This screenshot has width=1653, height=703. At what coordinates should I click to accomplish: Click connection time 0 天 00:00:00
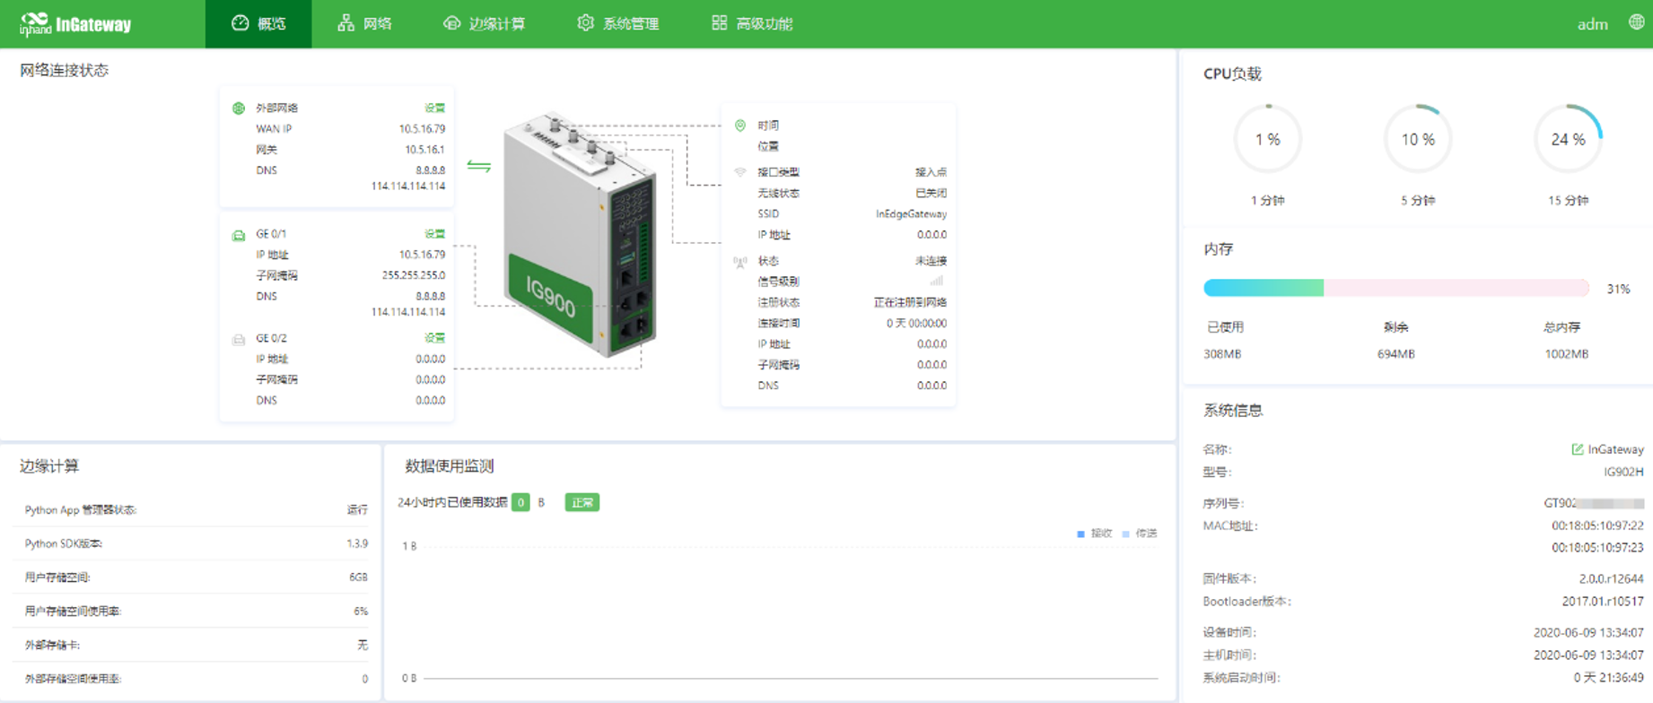click(x=916, y=323)
